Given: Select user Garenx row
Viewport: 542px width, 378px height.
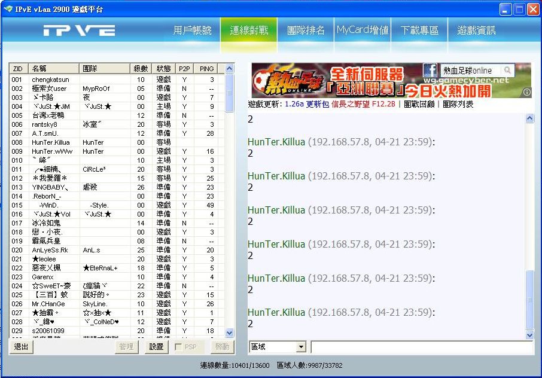Looking at the screenshot, I should pos(117,277).
